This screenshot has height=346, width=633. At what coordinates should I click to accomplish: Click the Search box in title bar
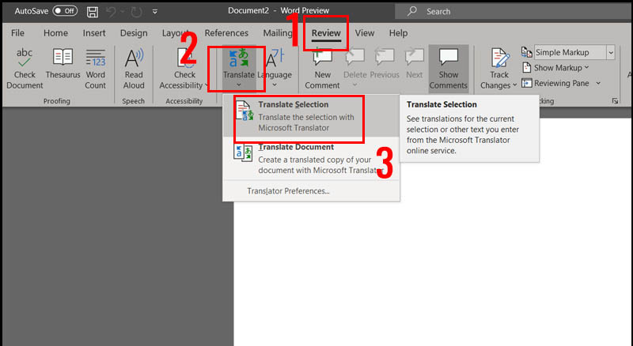pos(513,12)
